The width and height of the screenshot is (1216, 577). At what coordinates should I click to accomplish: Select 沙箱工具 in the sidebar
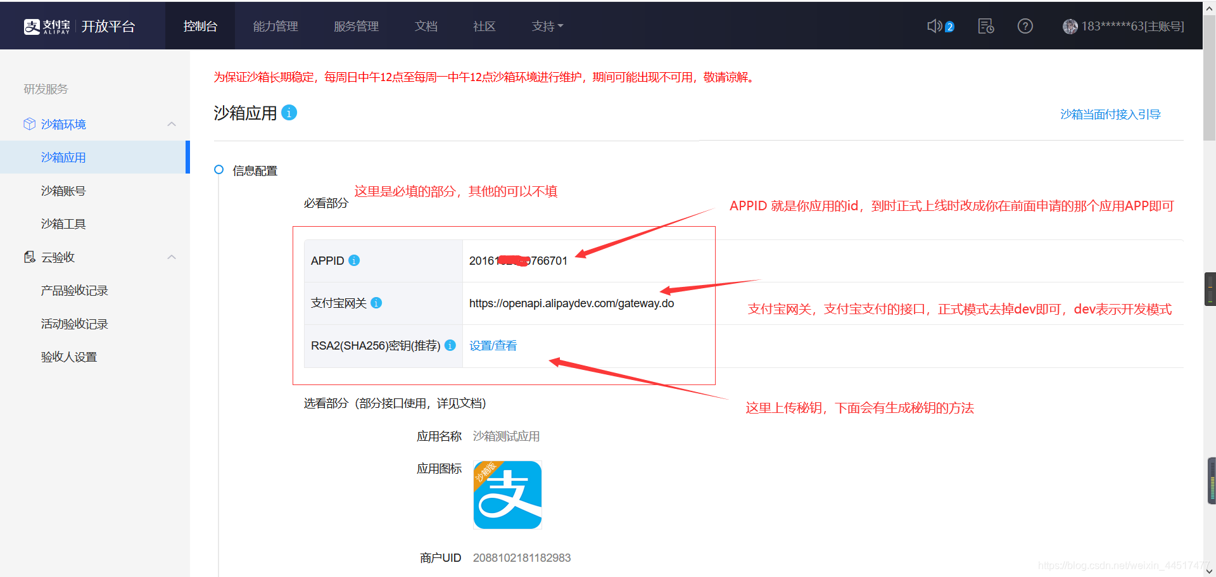click(x=63, y=224)
